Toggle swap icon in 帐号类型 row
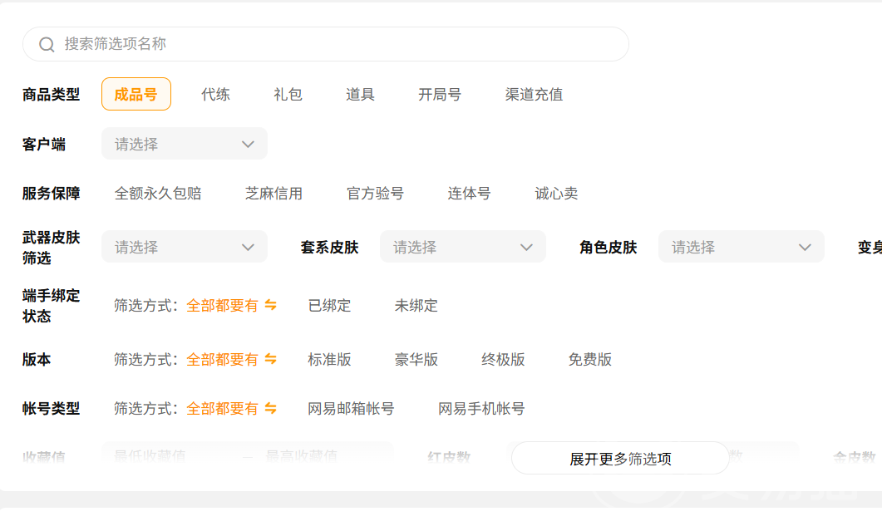This screenshot has height=531, width=882. click(270, 409)
